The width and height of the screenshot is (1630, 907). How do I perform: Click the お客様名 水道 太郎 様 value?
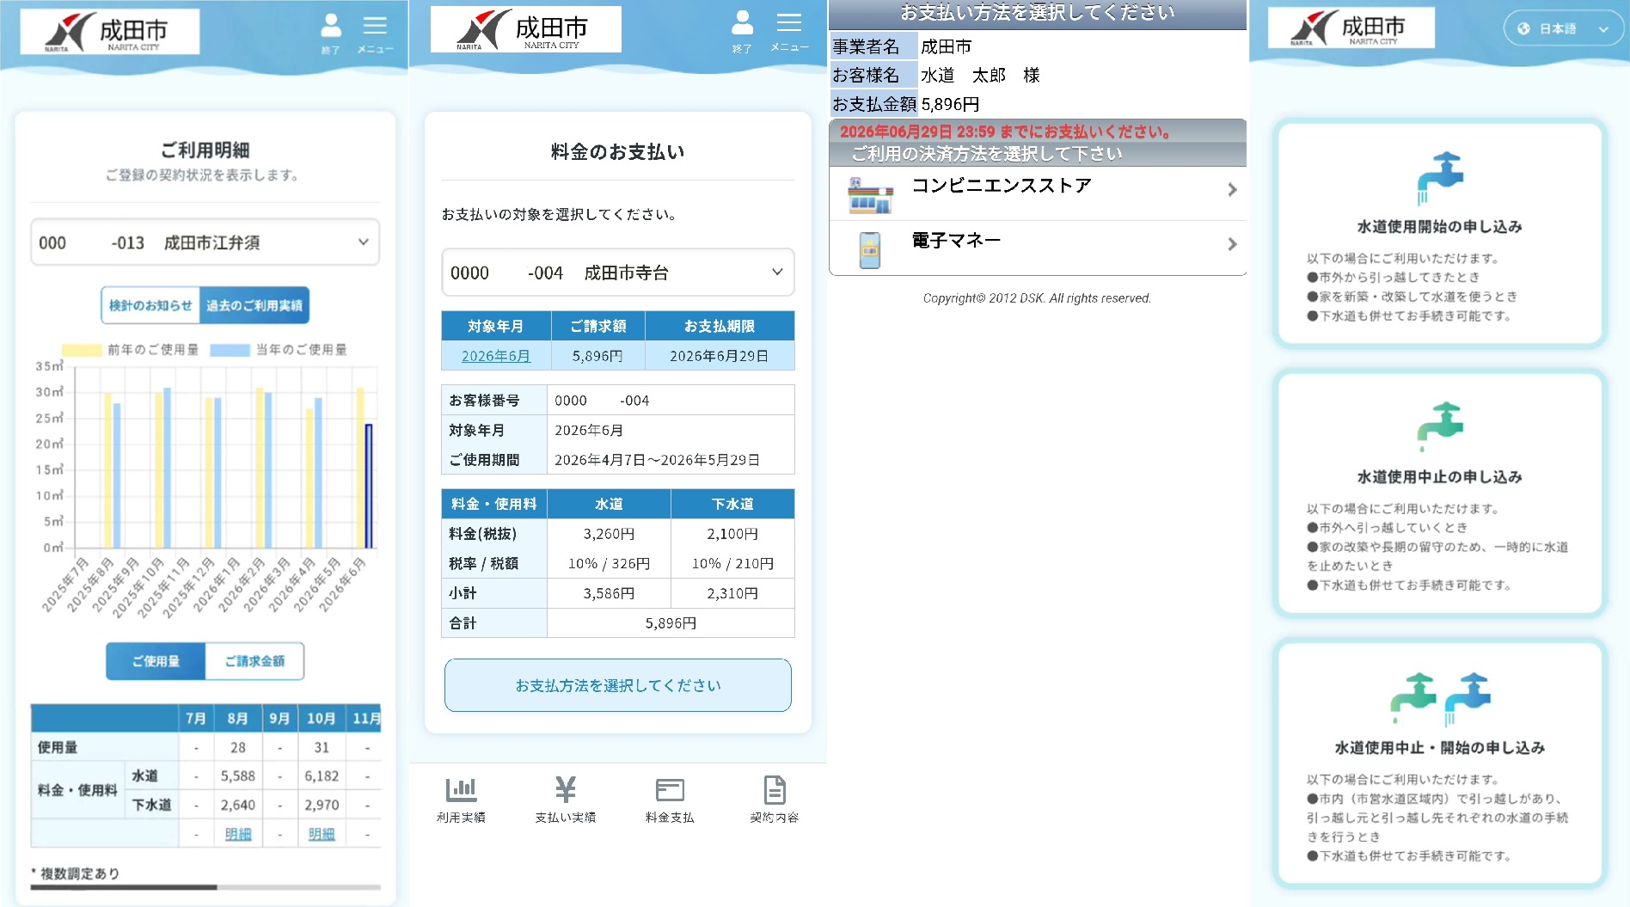980,76
